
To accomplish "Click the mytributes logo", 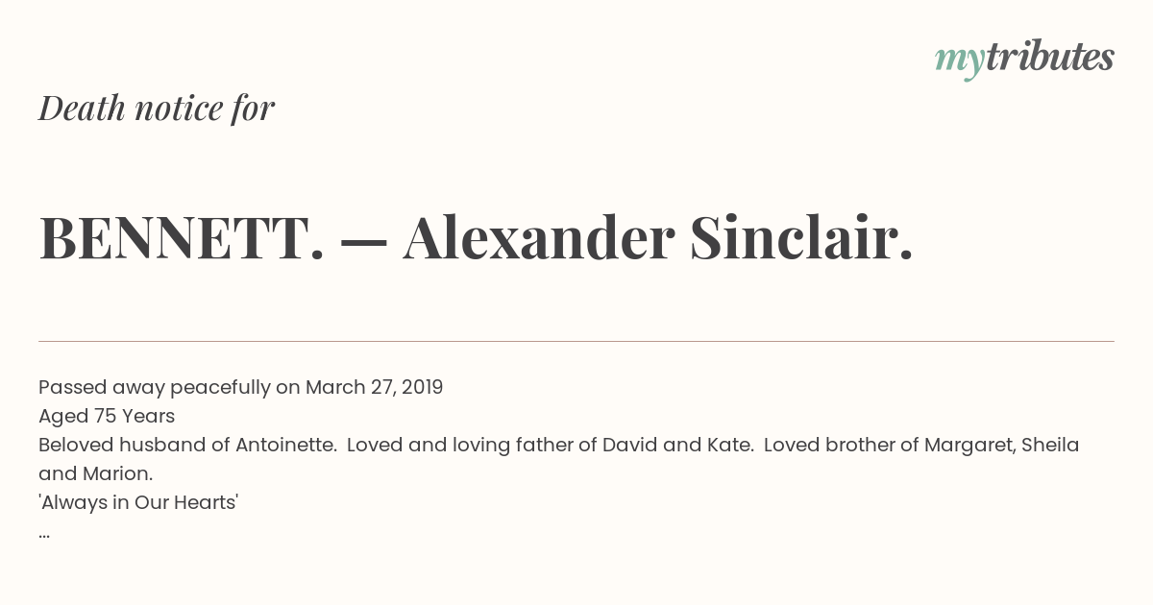I will pyautogui.click(x=1024, y=60).
